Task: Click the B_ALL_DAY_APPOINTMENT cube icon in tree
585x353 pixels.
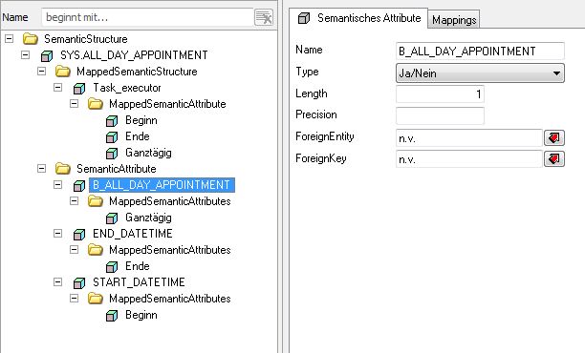Action: [79, 185]
